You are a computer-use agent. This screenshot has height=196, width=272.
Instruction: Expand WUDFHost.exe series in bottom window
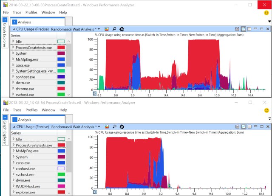pyautogui.click(x=13, y=186)
